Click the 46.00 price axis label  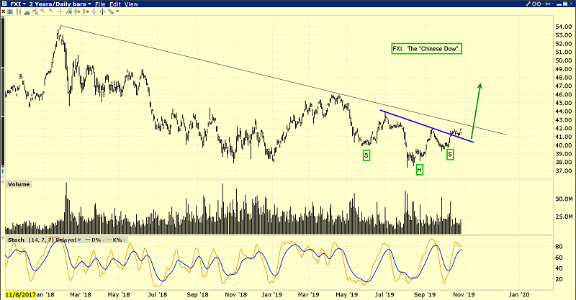(x=564, y=94)
